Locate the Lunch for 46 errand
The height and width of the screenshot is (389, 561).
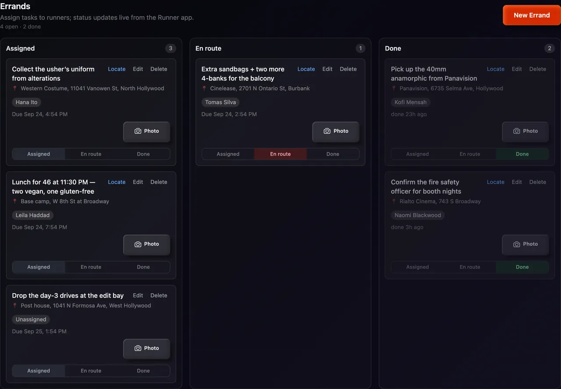tap(117, 182)
